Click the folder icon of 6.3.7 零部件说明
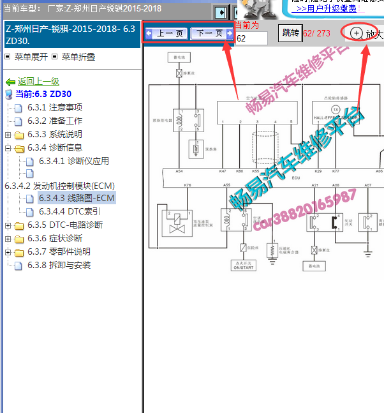 coord(19,253)
